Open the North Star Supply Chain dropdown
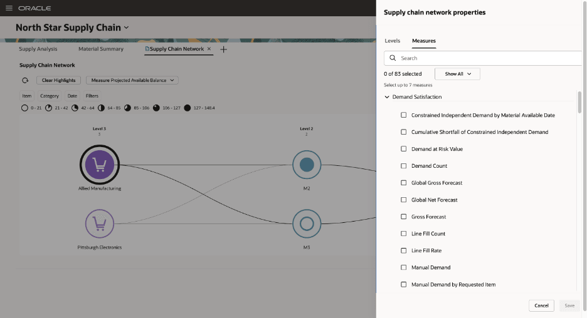Image resolution: width=587 pixels, height=318 pixels. click(126, 28)
